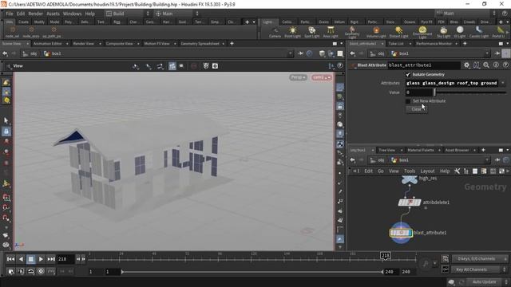Add a Sky Light from the shelf

pyautogui.click(x=444, y=32)
